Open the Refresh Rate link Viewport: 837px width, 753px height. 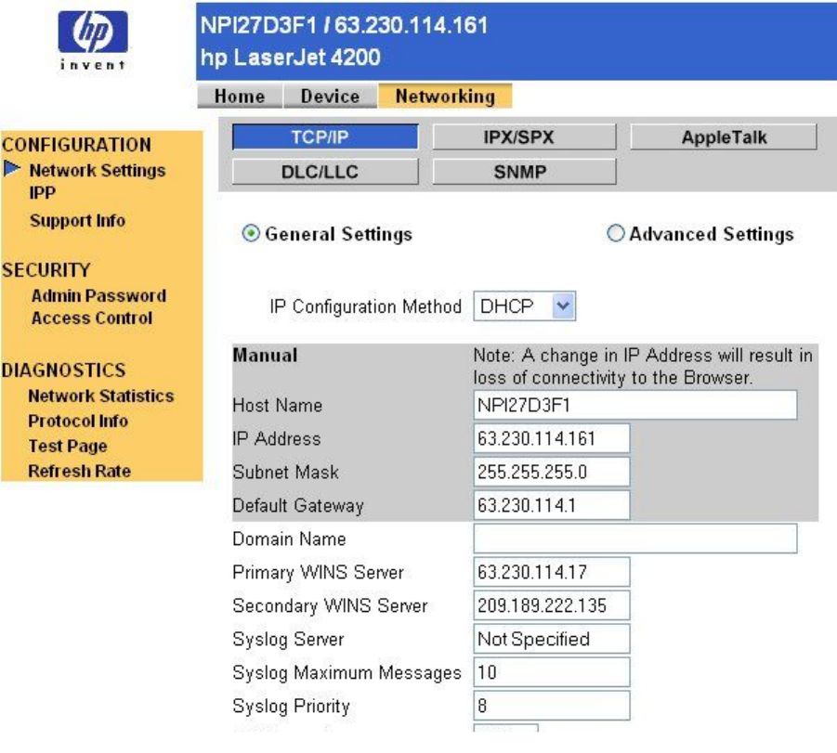(x=80, y=472)
